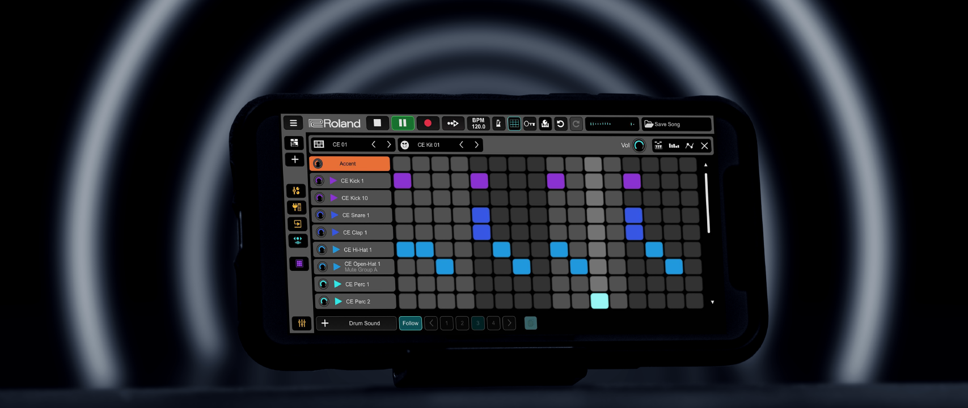Select next kit after CE Kit 01

477,145
